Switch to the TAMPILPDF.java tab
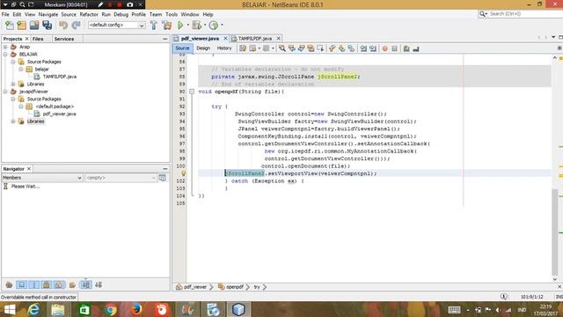This screenshot has height=317, width=563. [x=254, y=39]
